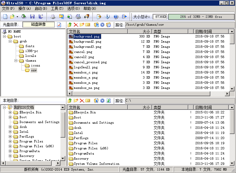Collapse 我的ISO文档 root node

click(x=4, y=107)
